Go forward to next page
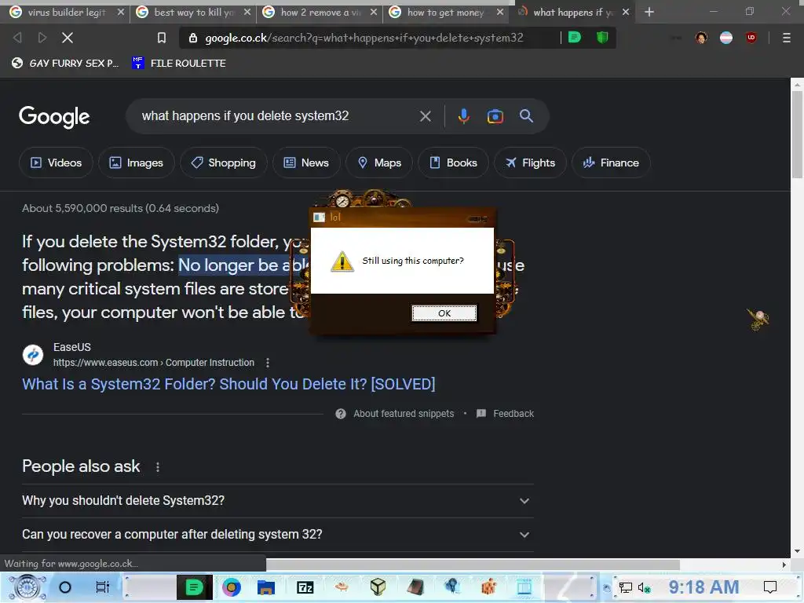 (x=42, y=38)
